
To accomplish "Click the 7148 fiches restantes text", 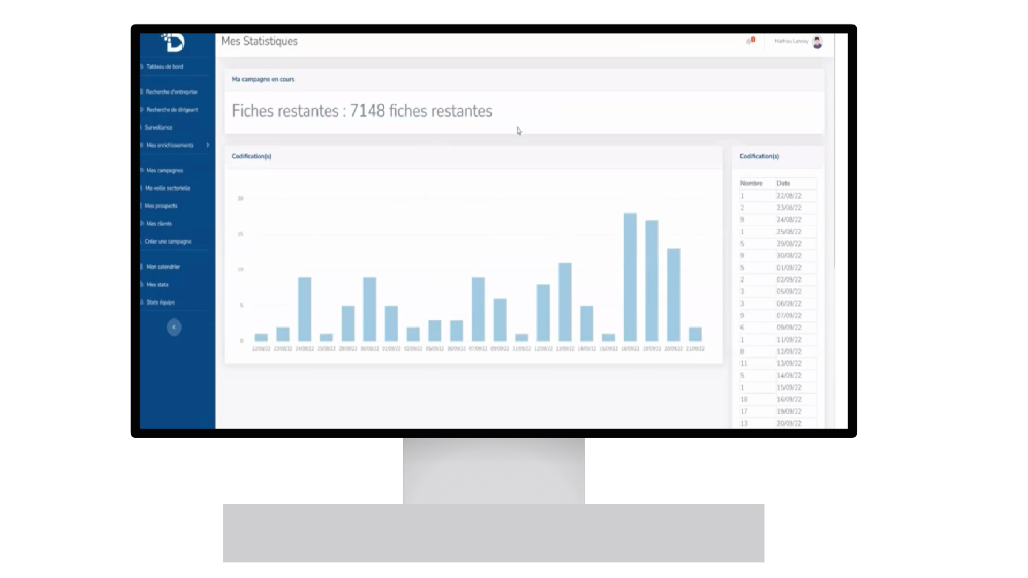I will [421, 111].
